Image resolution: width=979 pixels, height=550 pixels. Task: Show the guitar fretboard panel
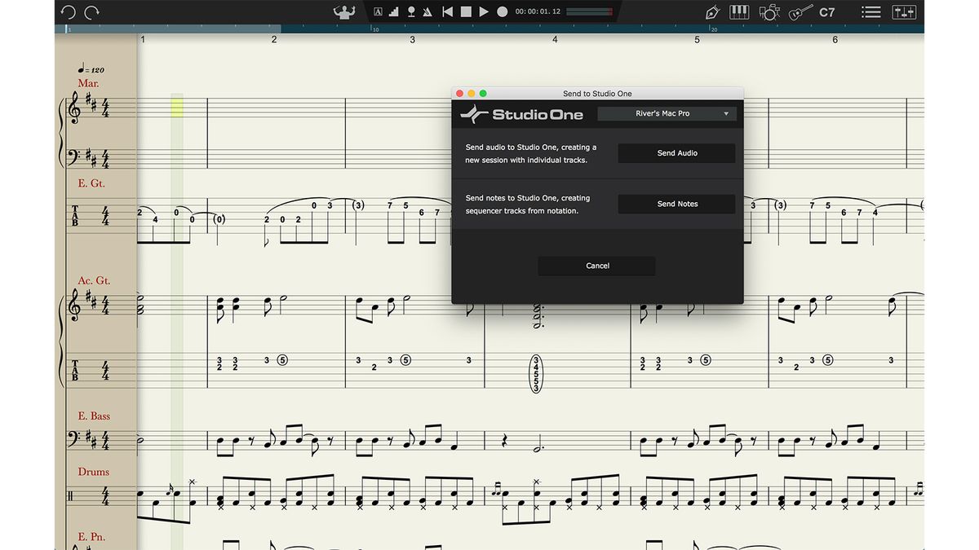click(x=797, y=11)
